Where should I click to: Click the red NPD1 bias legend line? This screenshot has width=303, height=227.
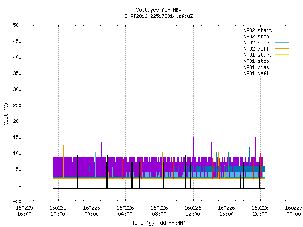pos(282,67)
